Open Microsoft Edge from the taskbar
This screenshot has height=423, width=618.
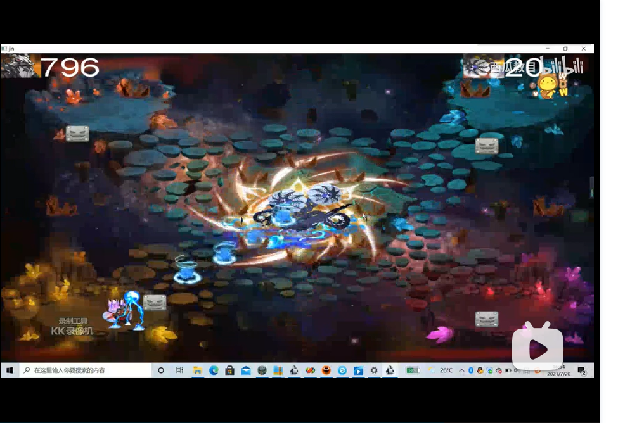coord(214,370)
